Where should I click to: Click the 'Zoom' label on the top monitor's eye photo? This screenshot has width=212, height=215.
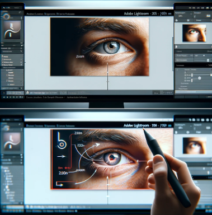80,57
